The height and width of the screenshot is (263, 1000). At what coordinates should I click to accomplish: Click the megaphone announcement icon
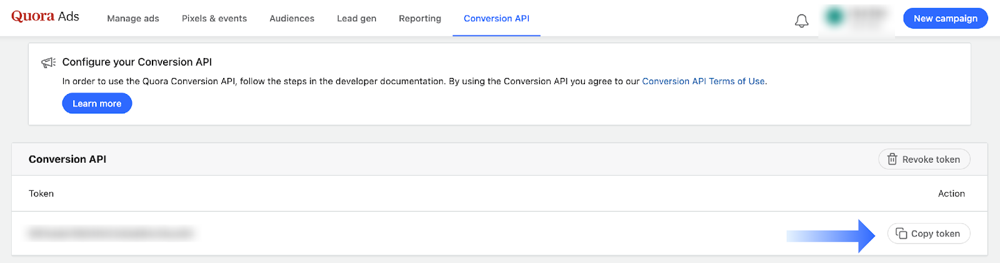point(48,62)
